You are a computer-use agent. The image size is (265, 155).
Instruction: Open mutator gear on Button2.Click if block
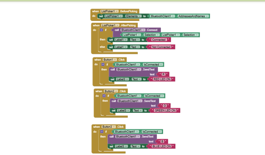tap(104, 96)
